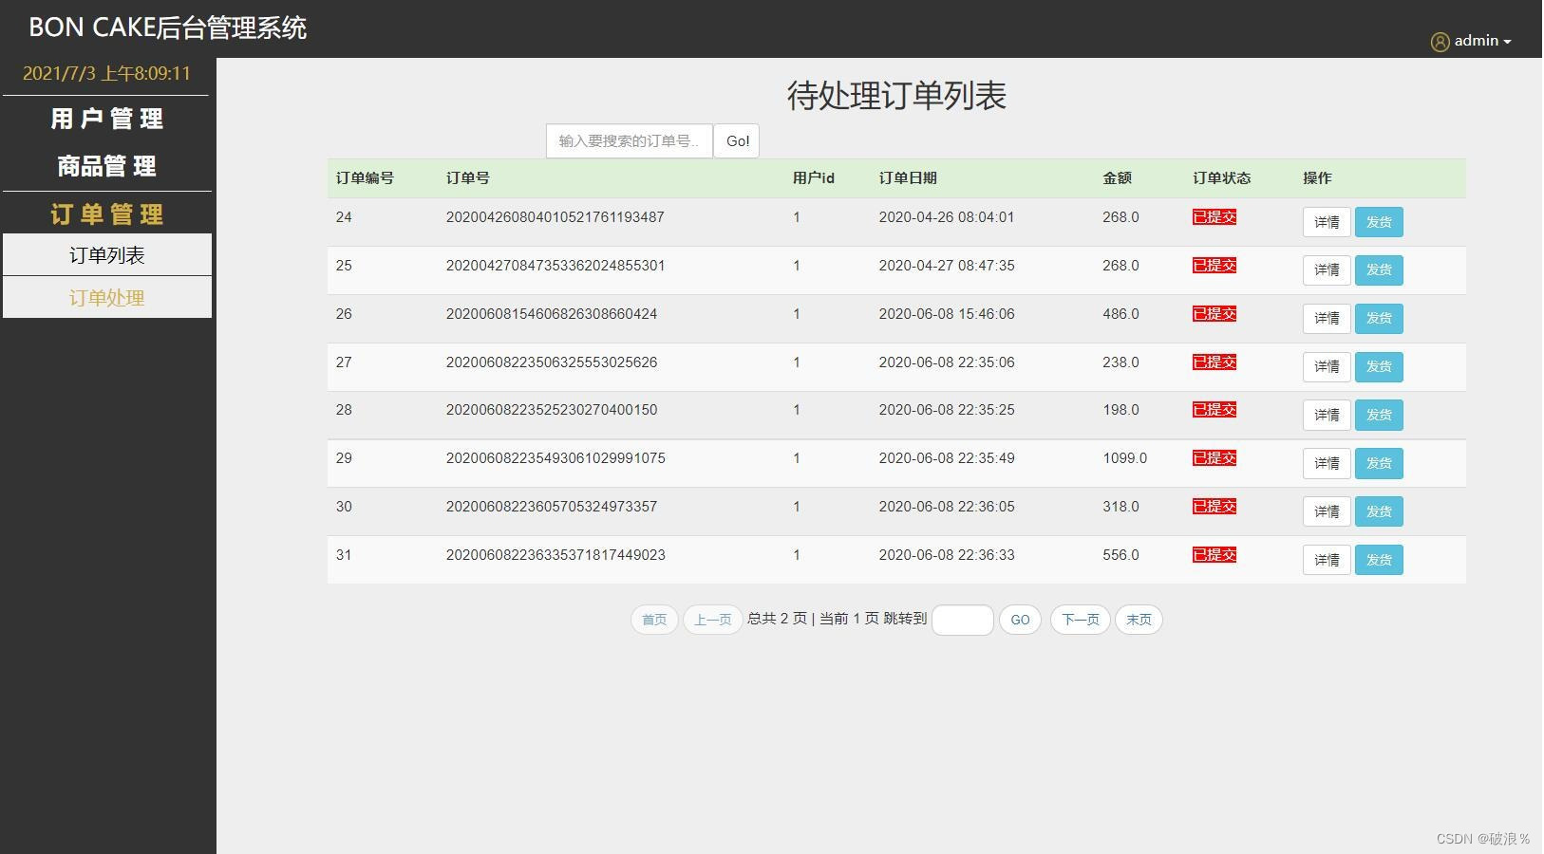1544x854 pixels.
Task: Open the admin account dropdown
Action: (1477, 41)
